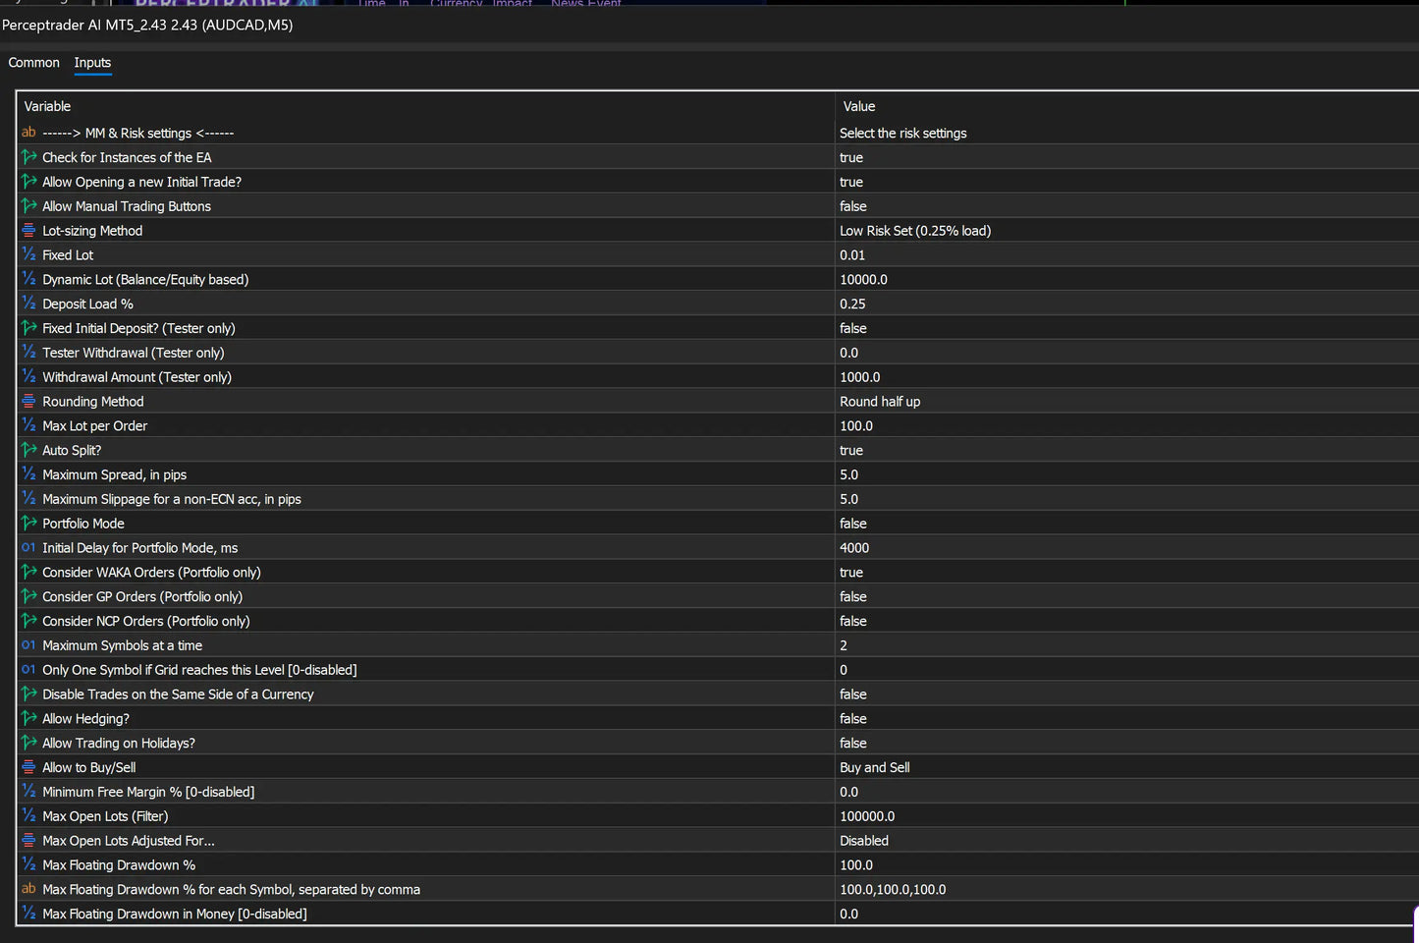
Task: Click the integer icon beside Only One Symbol if Grid
Action: tap(28, 670)
